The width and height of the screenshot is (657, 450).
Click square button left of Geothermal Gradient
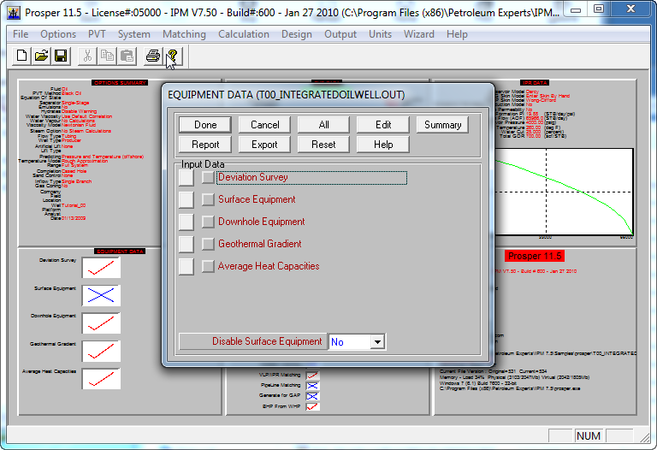(186, 245)
